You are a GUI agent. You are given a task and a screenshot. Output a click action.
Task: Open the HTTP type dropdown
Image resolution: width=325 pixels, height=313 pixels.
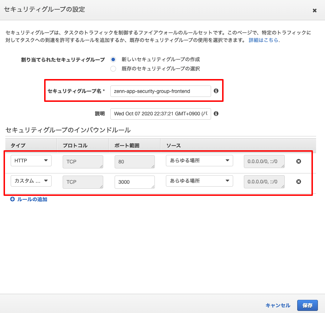[31, 161]
